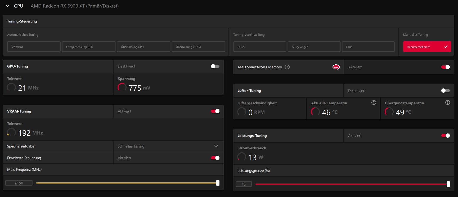Click the Tuning-Steuerung header

pyautogui.click(x=22, y=21)
